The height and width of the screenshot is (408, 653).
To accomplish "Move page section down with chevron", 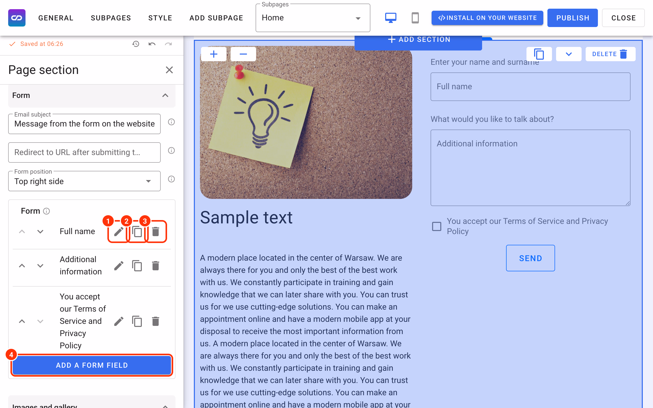I will [569, 54].
